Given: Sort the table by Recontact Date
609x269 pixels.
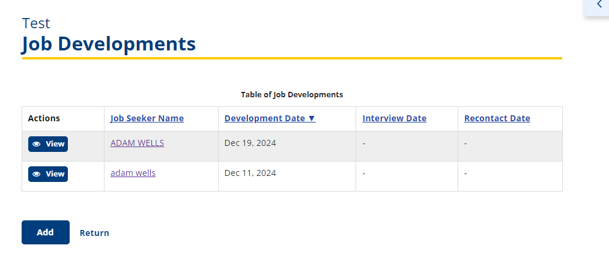Looking at the screenshot, I should (x=497, y=118).
